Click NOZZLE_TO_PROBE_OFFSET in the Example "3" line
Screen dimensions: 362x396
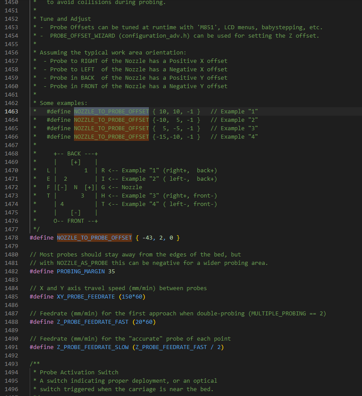tap(111, 128)
